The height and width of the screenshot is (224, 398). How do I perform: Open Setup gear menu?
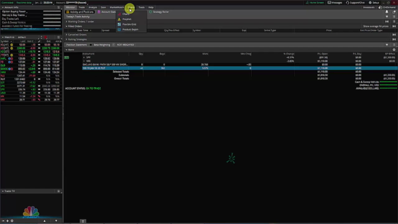click(x=374, y=2)
